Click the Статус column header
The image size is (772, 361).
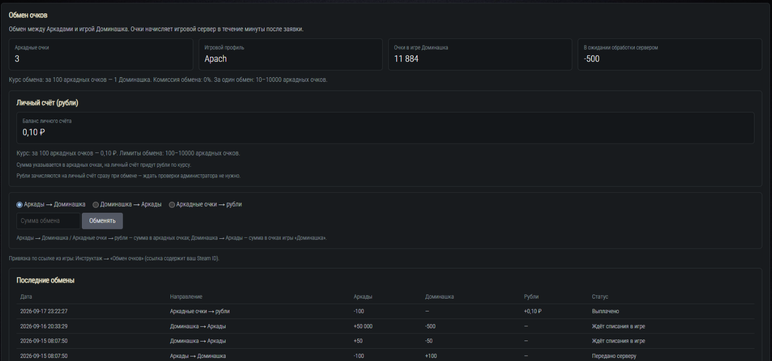pos(600,297)
